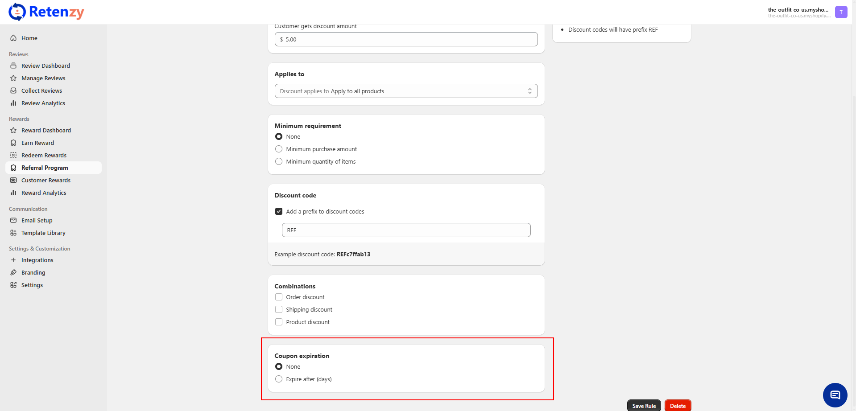Open the Discount applies to dropdown
Image resolution: width=856 pixels, height=411 pixels.
[x=406, y=91]
